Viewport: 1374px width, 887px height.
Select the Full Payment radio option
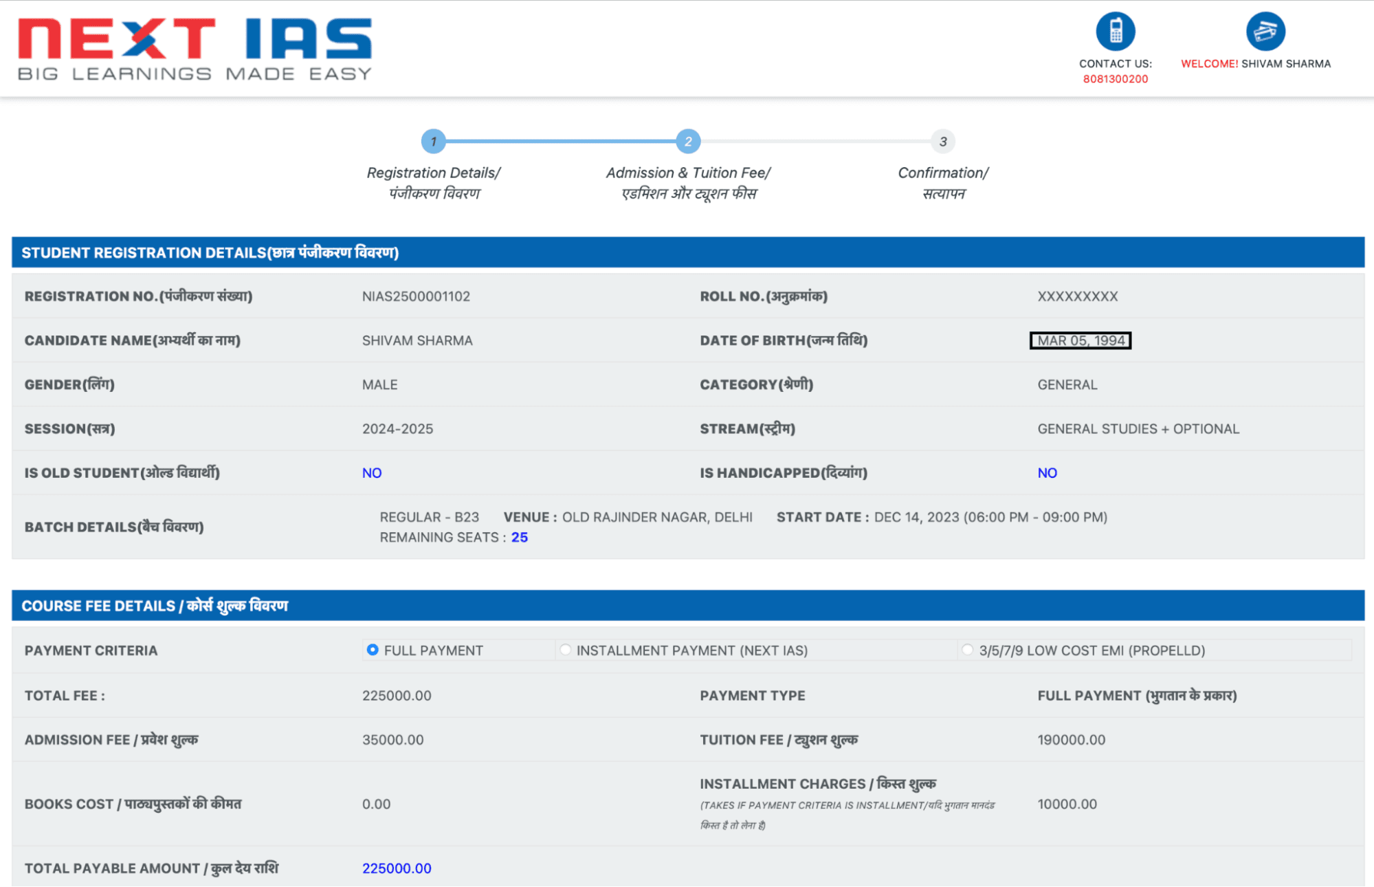[373, 650]
